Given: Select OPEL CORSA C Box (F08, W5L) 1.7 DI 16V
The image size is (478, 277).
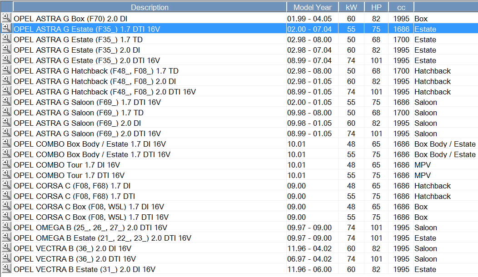Looking at the screenshot, I should click(89, 207).
